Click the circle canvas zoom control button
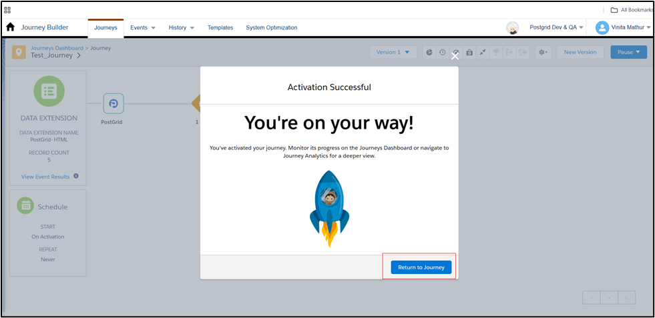Screen dimensions: 655x318 [x=626, y=298]
